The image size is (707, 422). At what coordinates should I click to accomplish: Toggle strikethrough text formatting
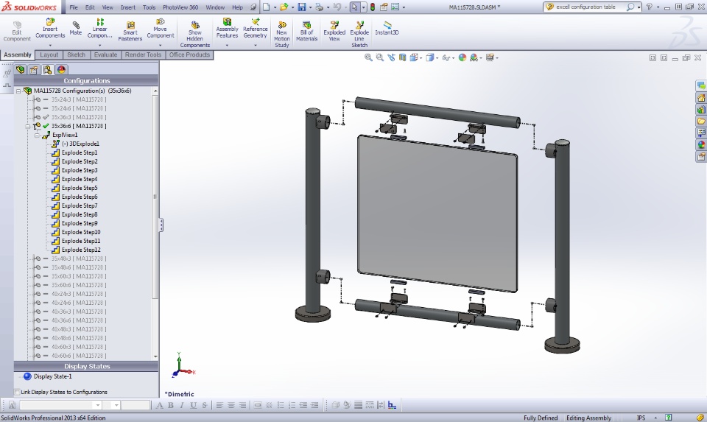coord(204,405)
